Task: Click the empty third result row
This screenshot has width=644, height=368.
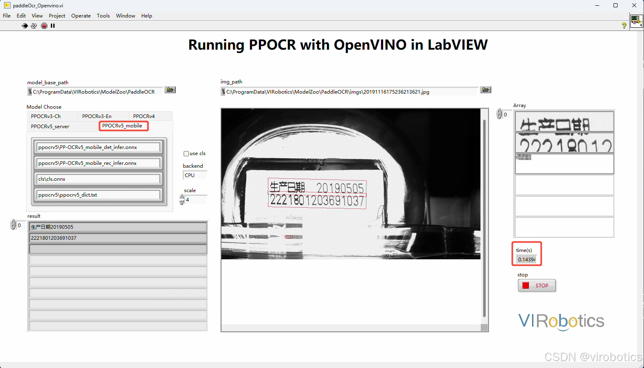Action: (118, 249)
